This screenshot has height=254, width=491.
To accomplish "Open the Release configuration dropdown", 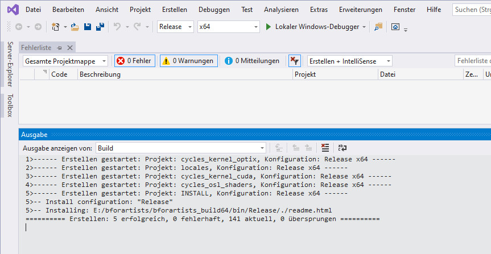I will point(175,27).
